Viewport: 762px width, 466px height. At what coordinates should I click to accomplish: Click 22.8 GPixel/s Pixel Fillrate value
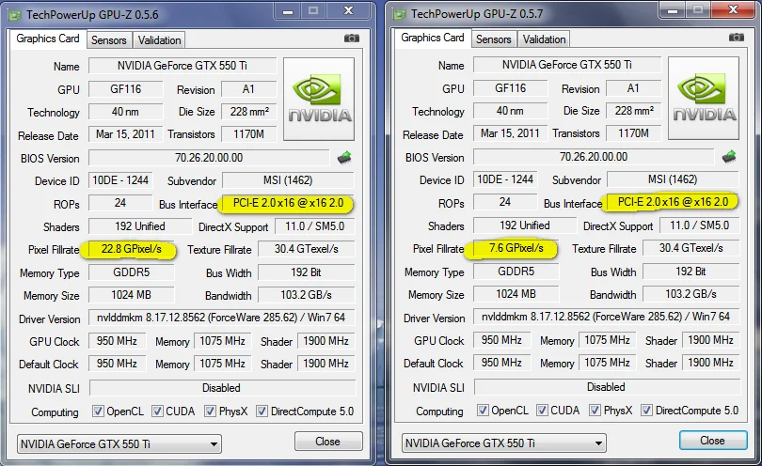(x=131, y=249)
